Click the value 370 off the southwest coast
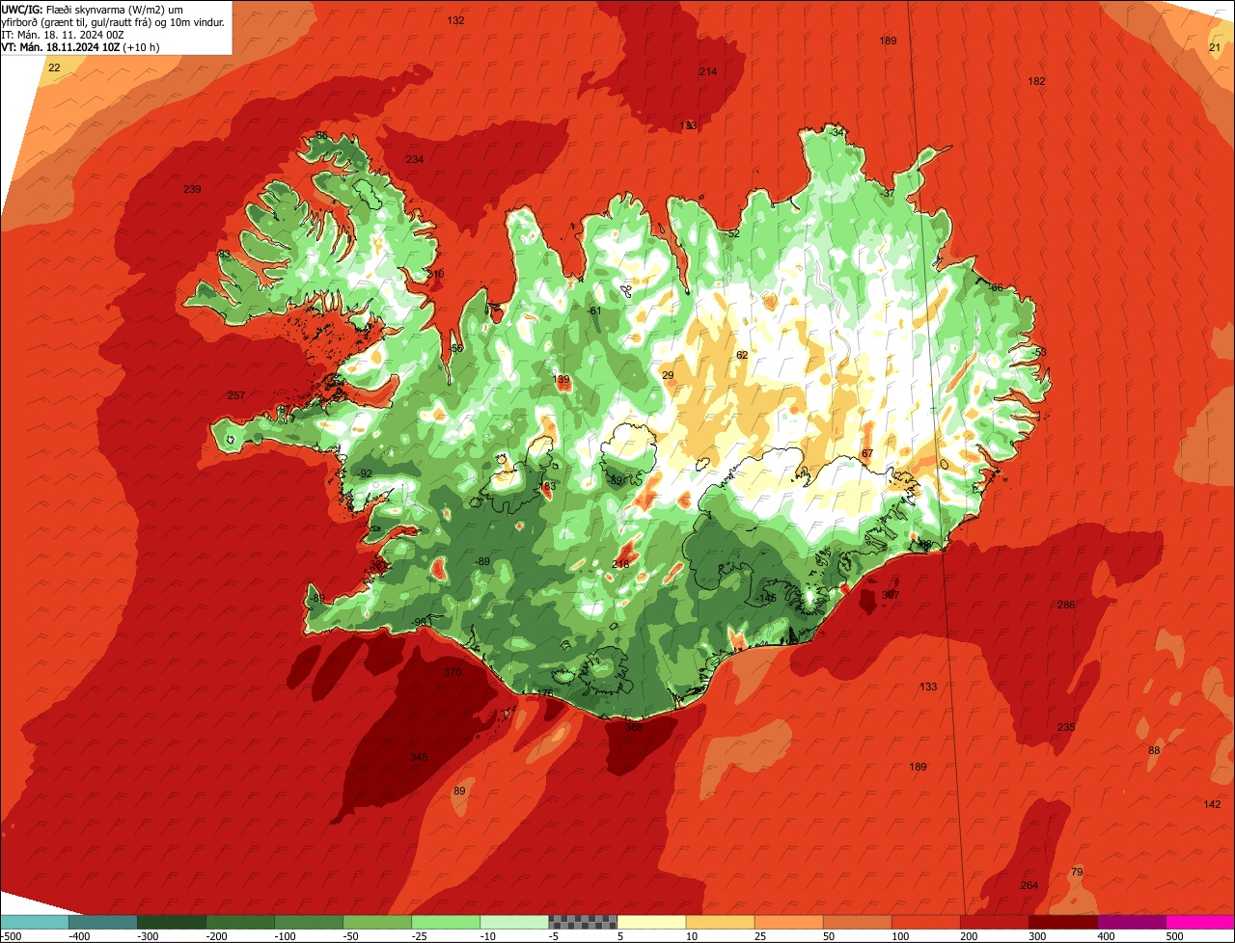This screenshot has height=943, width=1235. (x=453, y=672)
